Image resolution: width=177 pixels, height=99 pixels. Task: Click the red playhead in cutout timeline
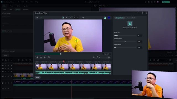pyautogui.click(x=64, y=61)
